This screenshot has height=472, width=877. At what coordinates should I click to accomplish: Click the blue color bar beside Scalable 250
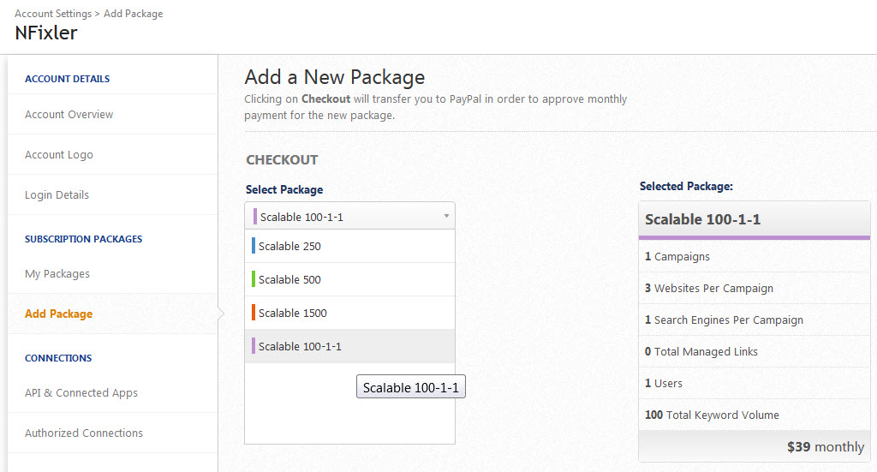coord(254,247)
